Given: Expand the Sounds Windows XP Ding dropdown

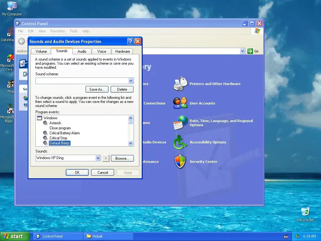Looking at the screenshot, I should point(98,158).
